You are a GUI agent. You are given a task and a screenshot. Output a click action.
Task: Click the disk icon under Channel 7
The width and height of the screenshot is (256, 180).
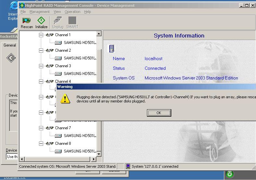(58, 136)
